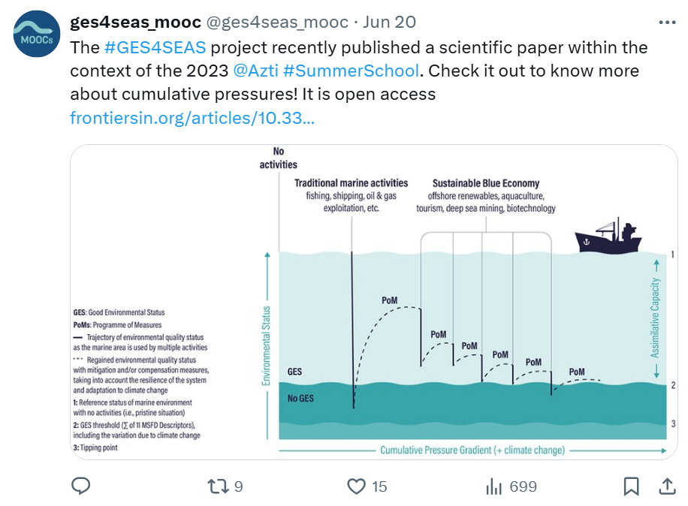
Task: Like the tweet with the heart icon
Action: click(356, 486)
